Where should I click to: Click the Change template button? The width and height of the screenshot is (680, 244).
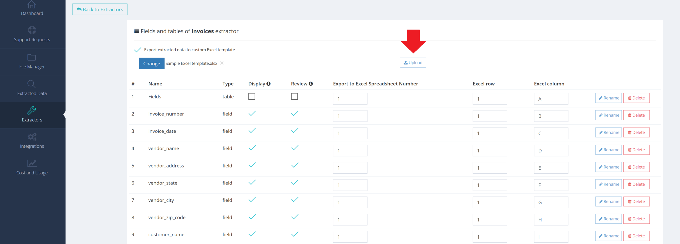(152, 64)
